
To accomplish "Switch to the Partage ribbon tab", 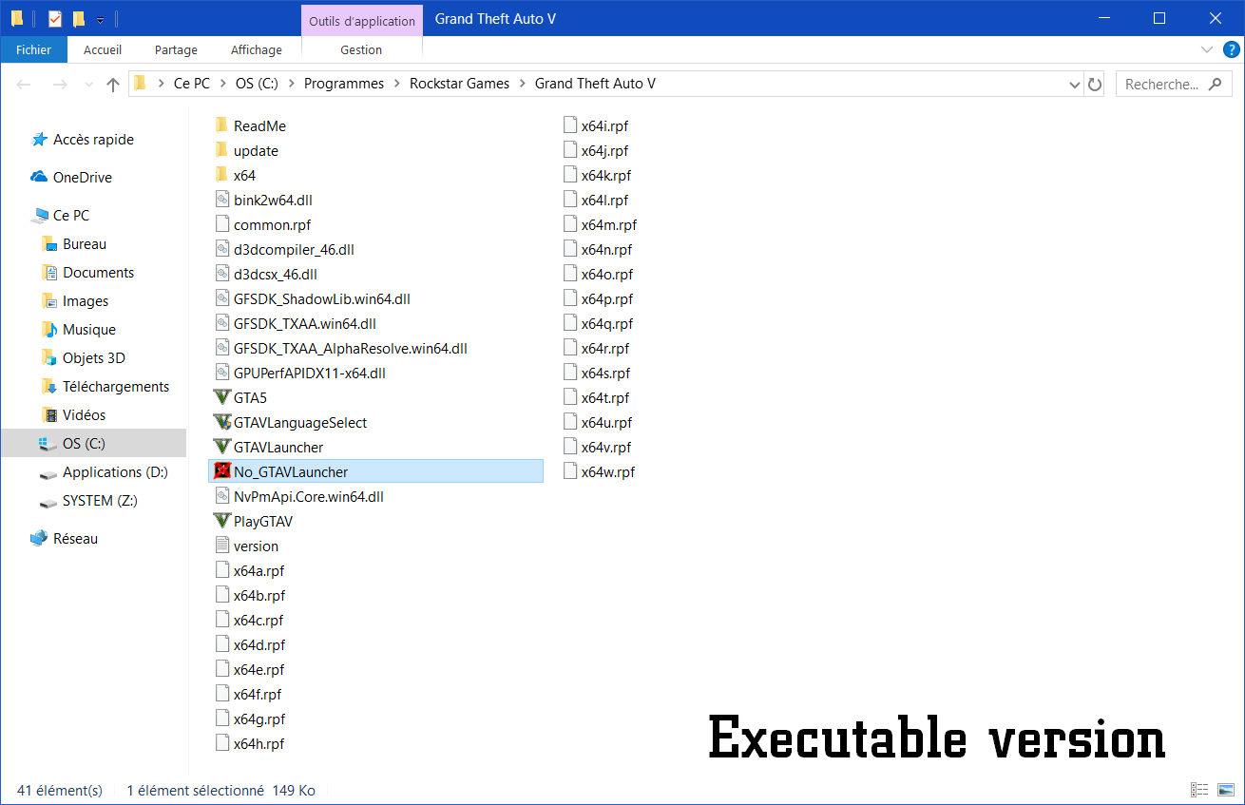I will [x=176, y=49].
